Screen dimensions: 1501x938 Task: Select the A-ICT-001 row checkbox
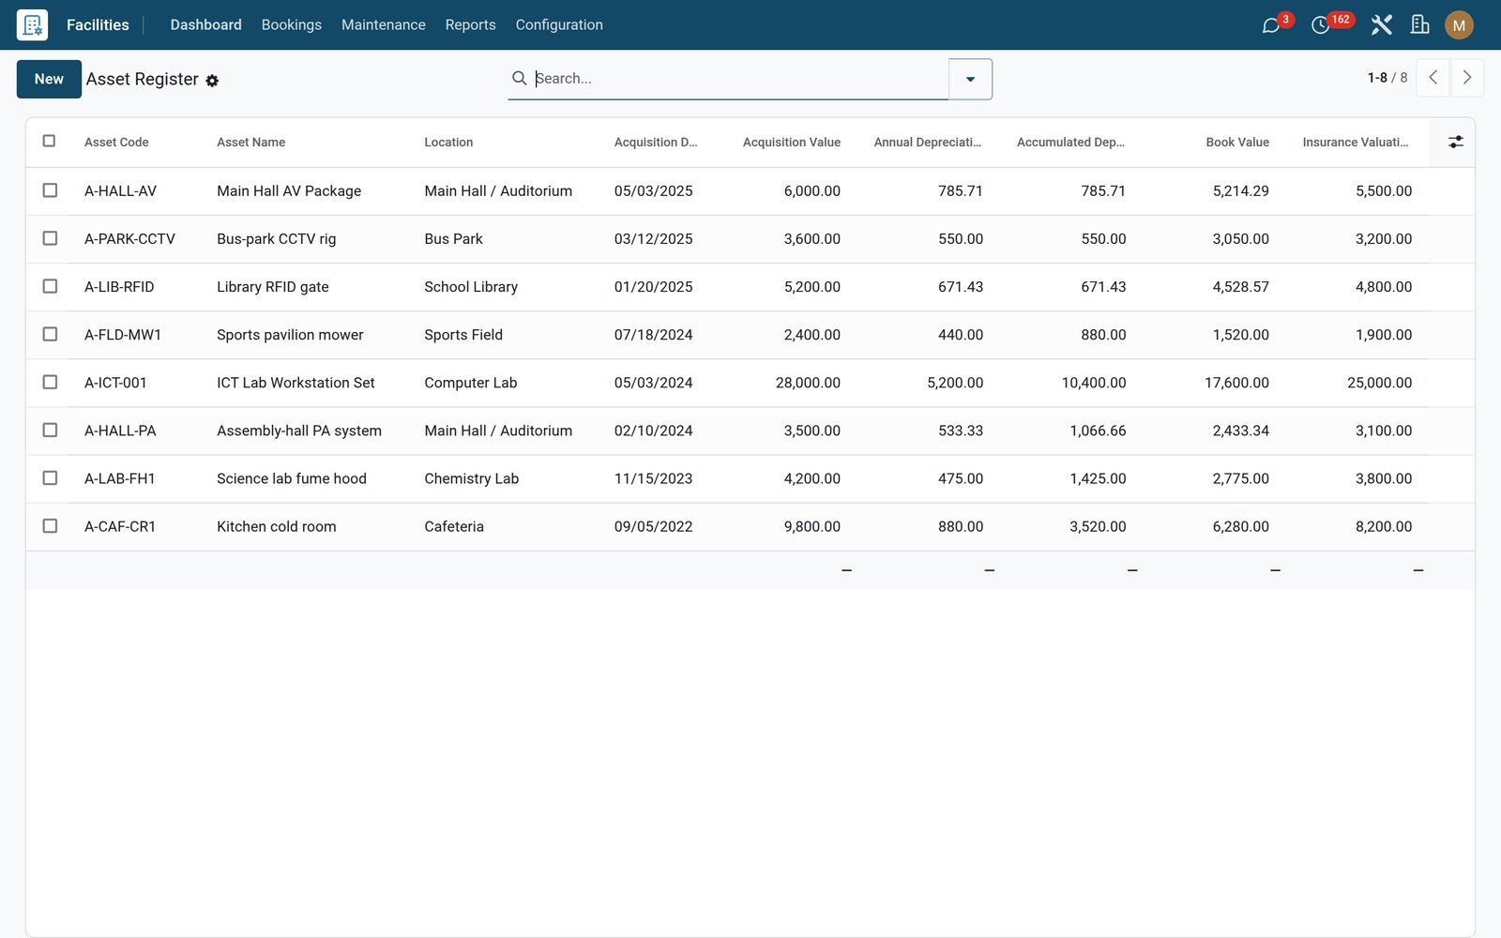[50, 382]
